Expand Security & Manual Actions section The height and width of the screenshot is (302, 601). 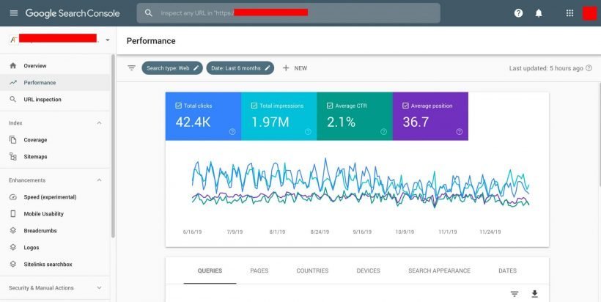(x=99, y=288)
